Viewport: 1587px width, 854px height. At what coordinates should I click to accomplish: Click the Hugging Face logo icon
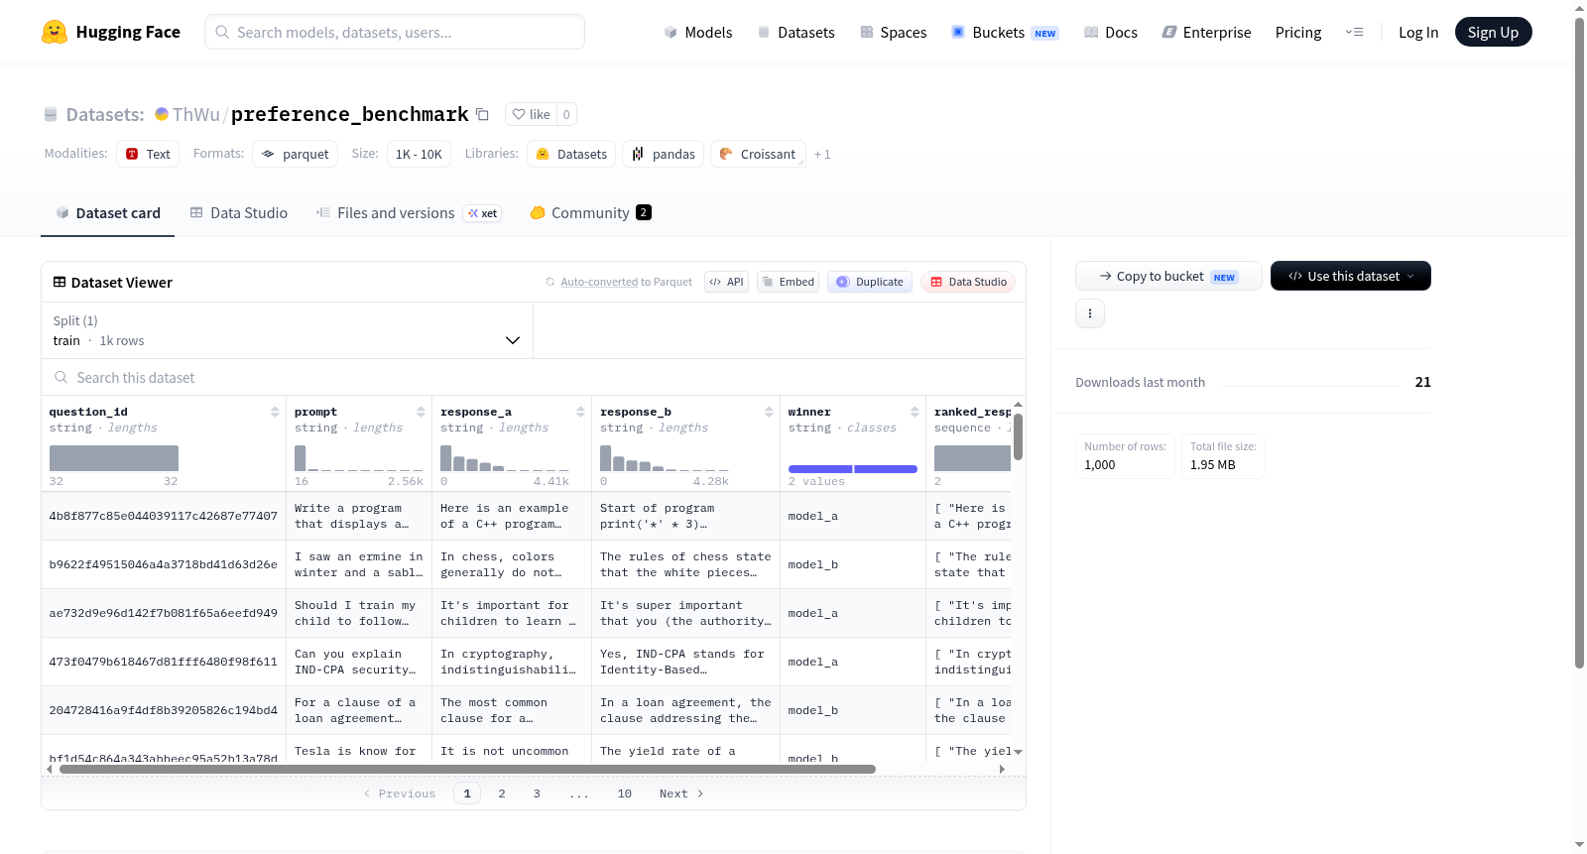[x=55, y=32]
